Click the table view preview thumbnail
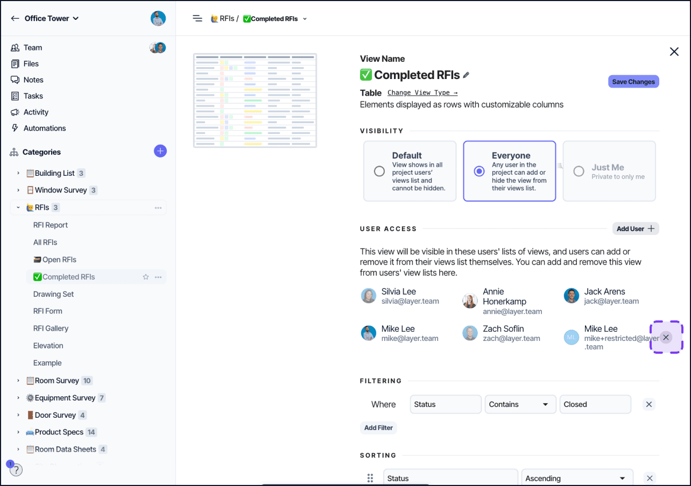The width and height of the screenshot is (691, 486). pos(255,100)
